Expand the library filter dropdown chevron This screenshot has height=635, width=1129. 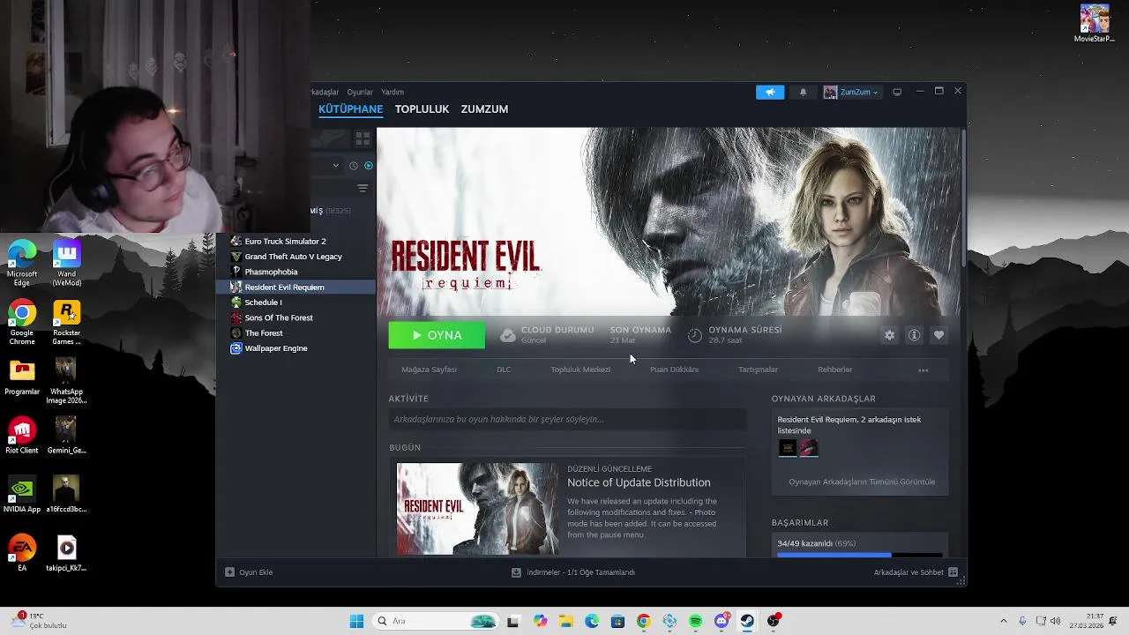pyautogui.click(x=336, y=165)
